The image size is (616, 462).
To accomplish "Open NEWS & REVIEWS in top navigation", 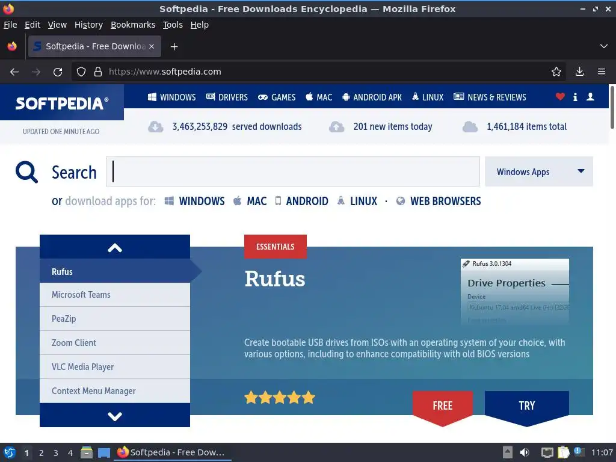I will coord(490,97).
